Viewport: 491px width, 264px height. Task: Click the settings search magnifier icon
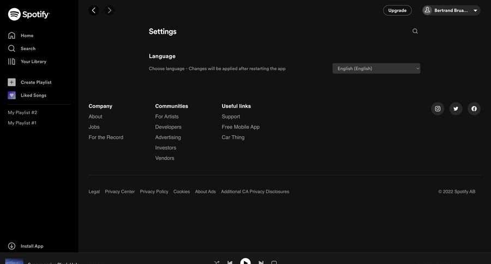click(415, 31)
